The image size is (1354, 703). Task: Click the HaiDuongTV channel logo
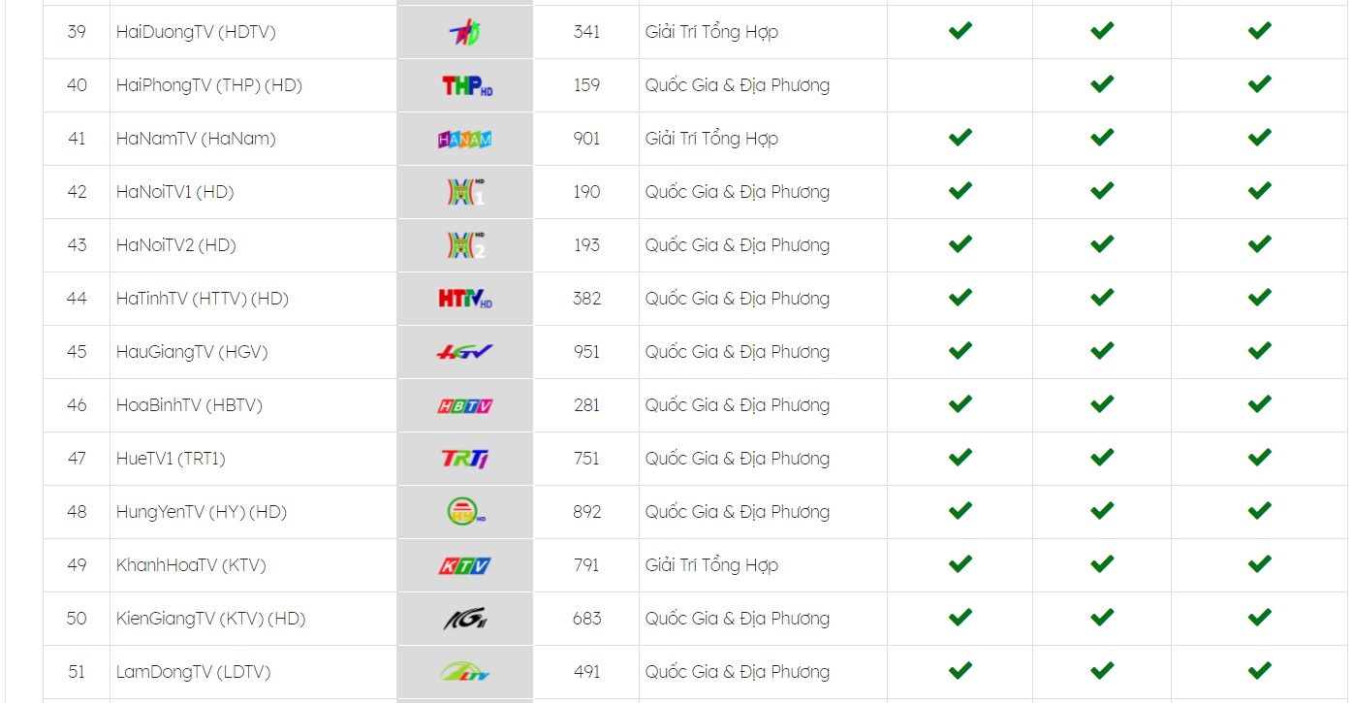[464, 32]
